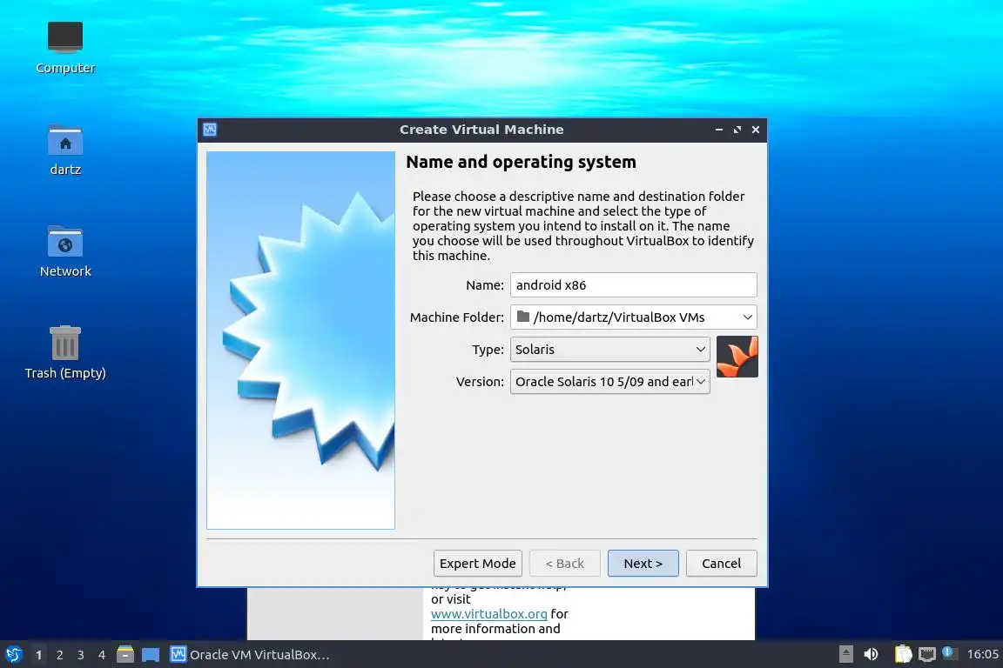The image size is (1003, 668).
Task: Click the VirtualBox icon in the dialog title bar
Action: pos(210,130)
